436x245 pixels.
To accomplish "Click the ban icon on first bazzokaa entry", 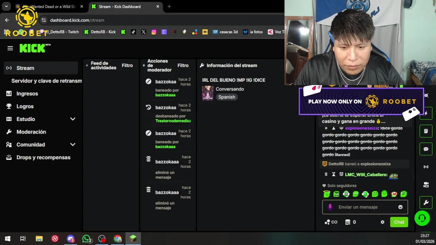I will pyautogui.click(x=149, y=81).
